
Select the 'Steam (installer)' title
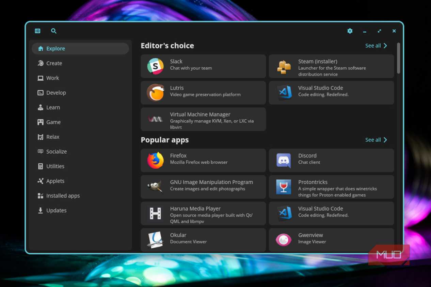[318, 62]
